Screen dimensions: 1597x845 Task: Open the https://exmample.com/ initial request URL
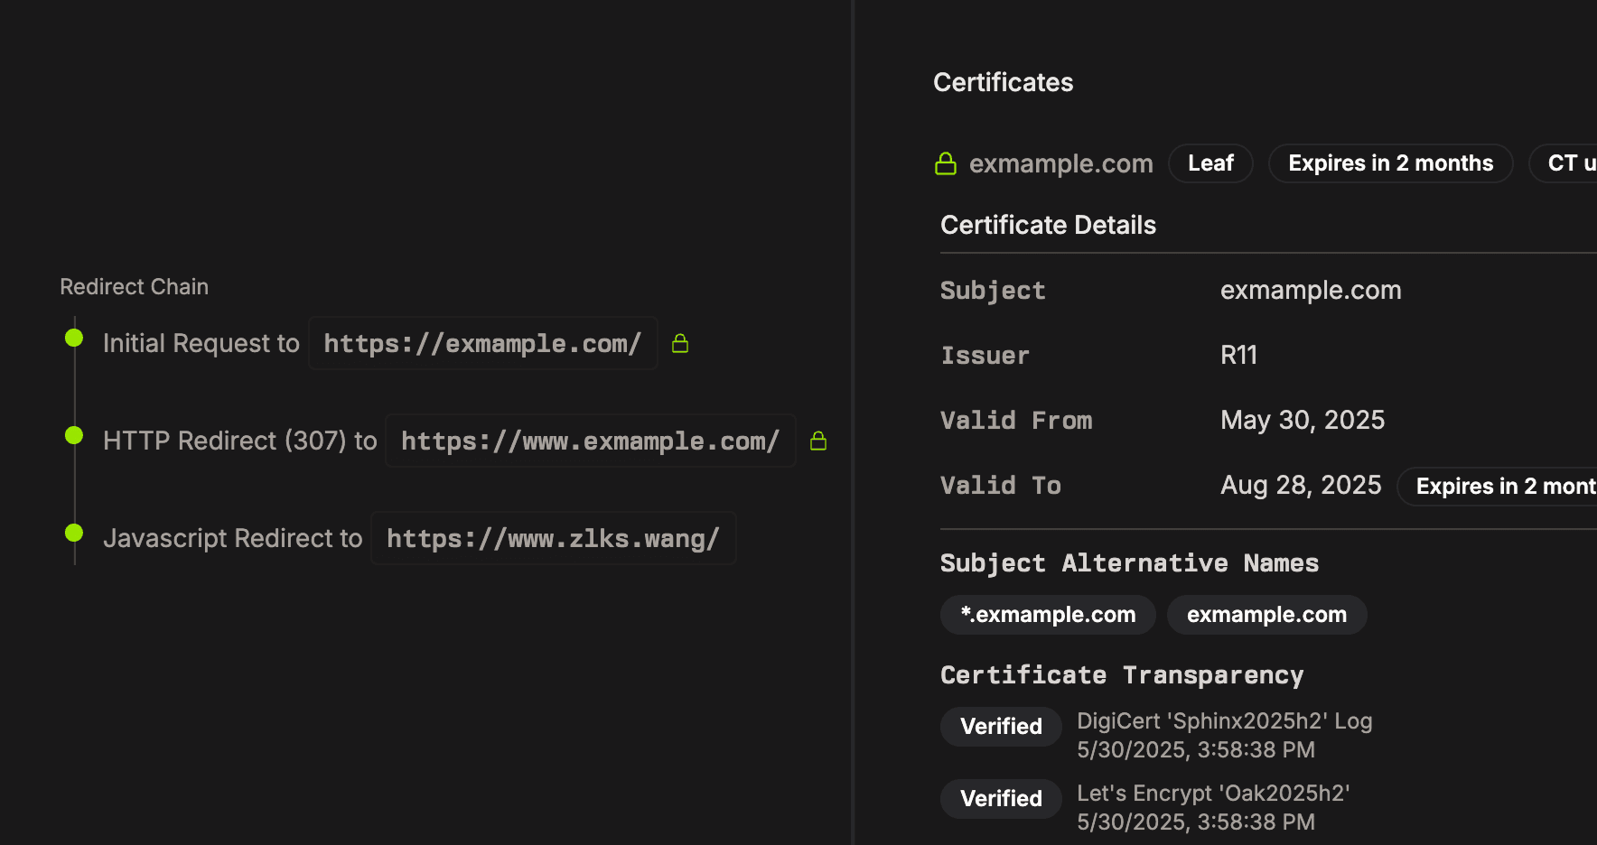coord(482,344)
